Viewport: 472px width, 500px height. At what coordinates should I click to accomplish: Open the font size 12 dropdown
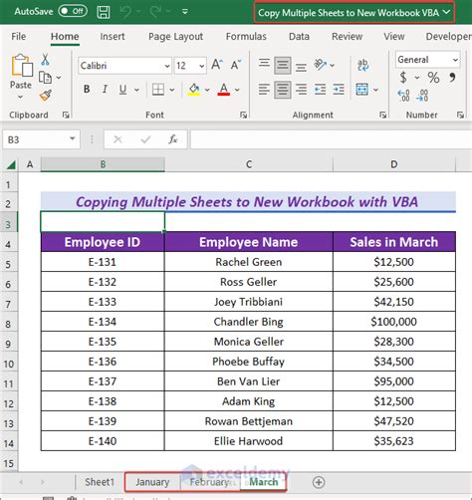click(x=201, y=66)
